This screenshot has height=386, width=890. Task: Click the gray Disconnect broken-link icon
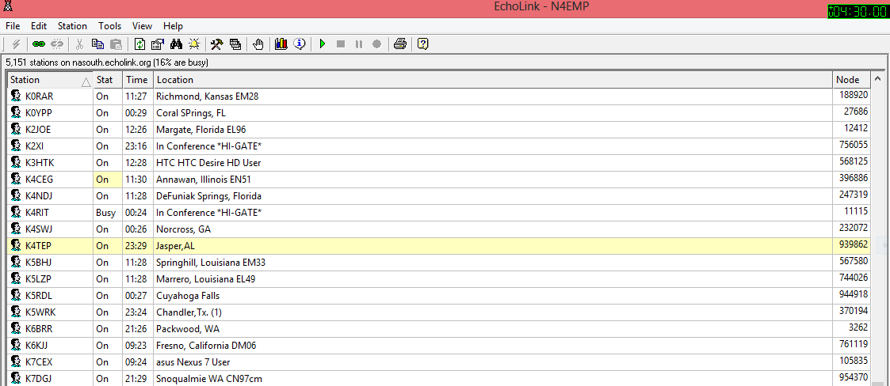(x=57, y=44)
